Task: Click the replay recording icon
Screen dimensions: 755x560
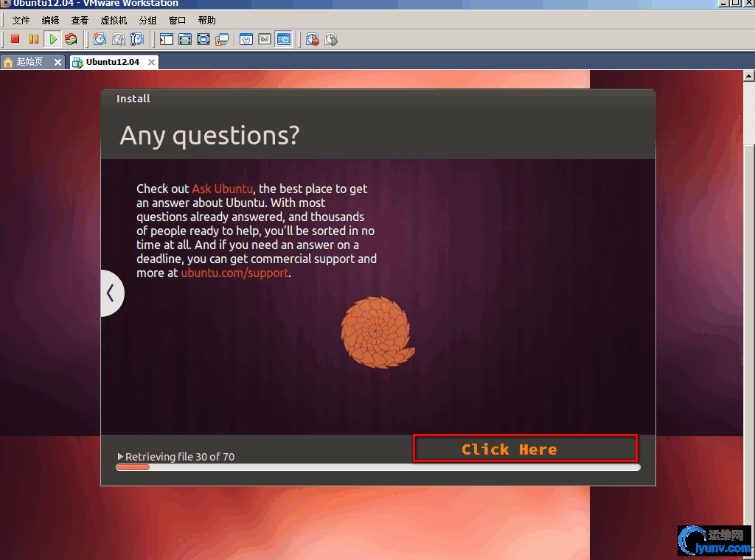Action: click(331, 39)
